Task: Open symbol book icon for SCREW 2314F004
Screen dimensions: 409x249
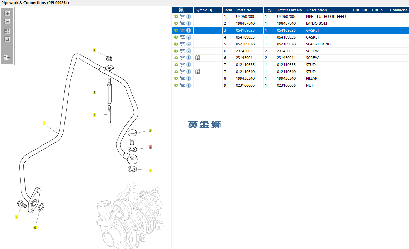Action: point(198,58)
